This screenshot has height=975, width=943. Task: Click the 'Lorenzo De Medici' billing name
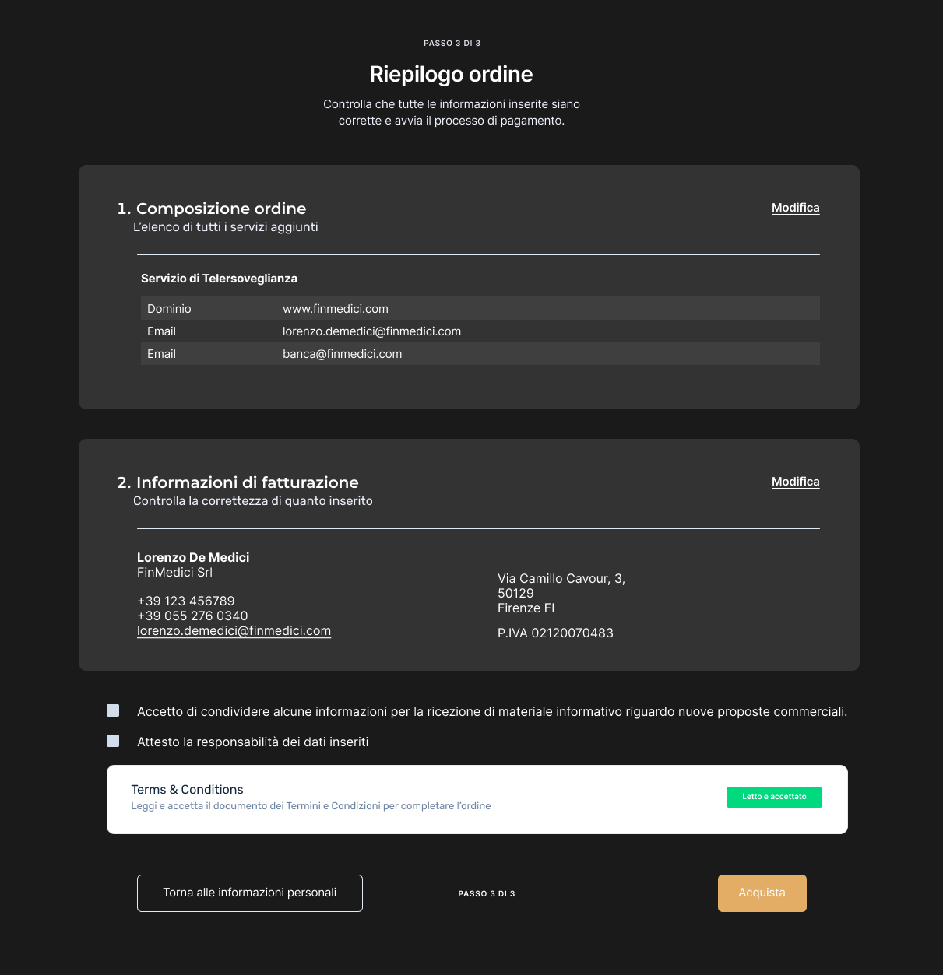[x=193, y=557]
